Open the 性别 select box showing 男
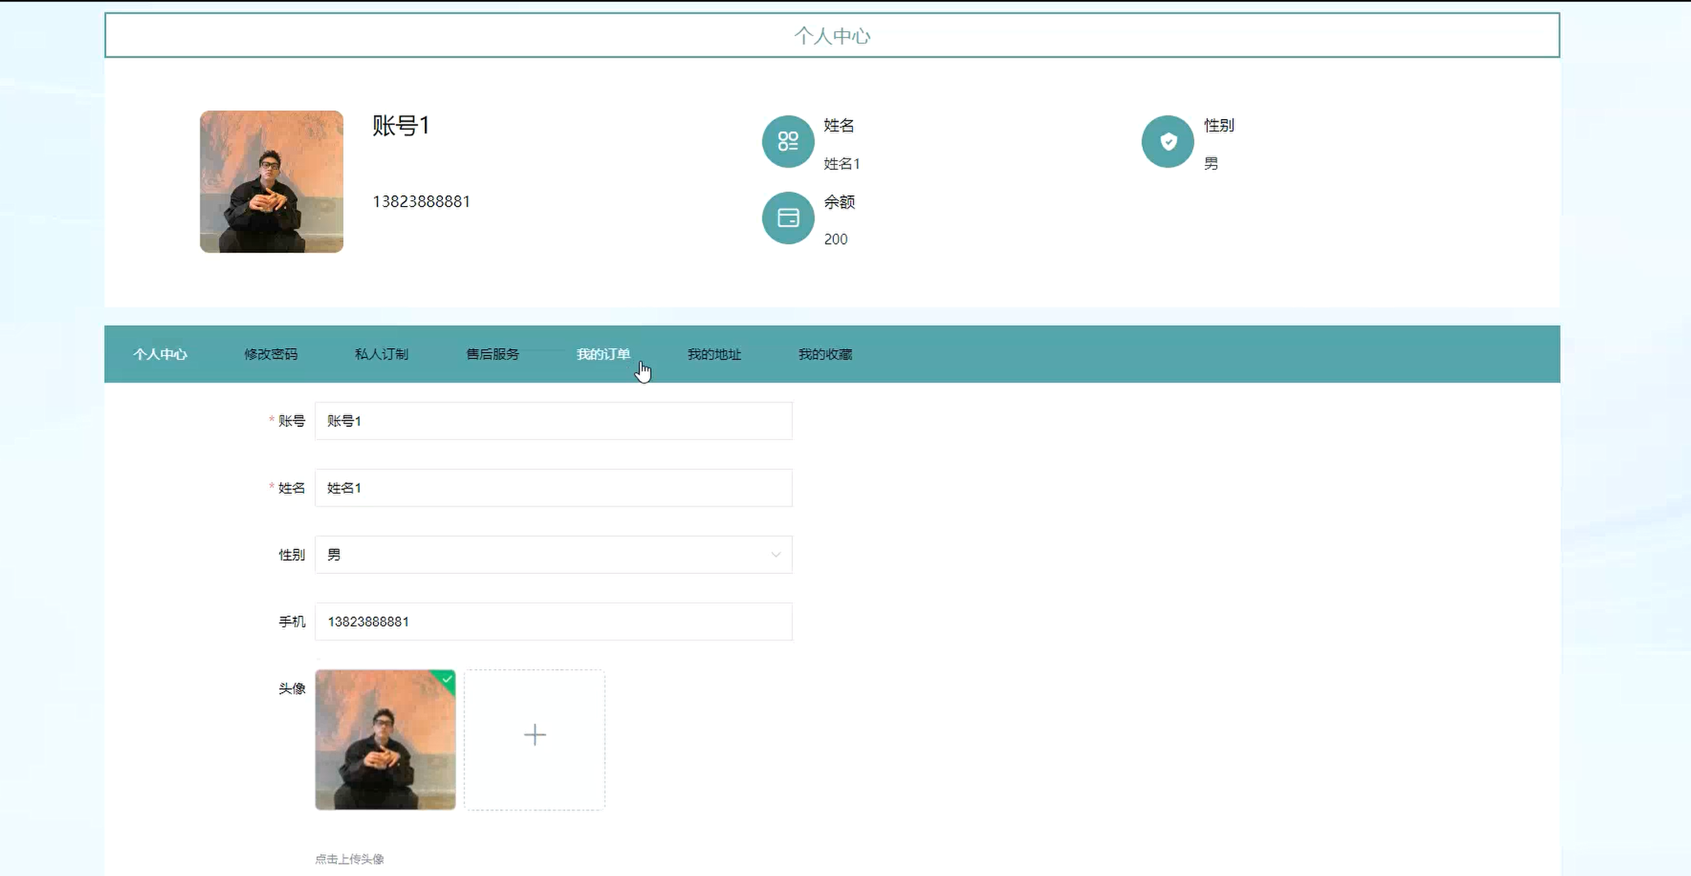Image resolution: width=1691 pixels, height=876 pixels. (542, 555)
